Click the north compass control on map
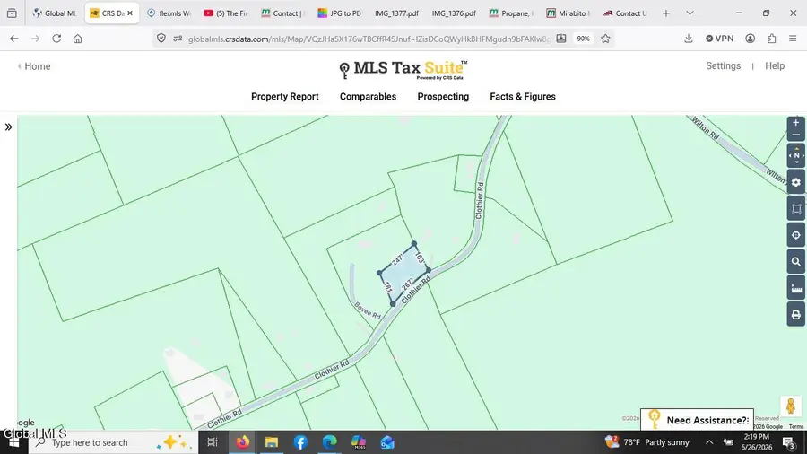This screenshot has width=807, height=454. 795,155
